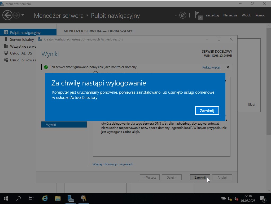Open taskbar search magnifier icon

click(19, 198)
